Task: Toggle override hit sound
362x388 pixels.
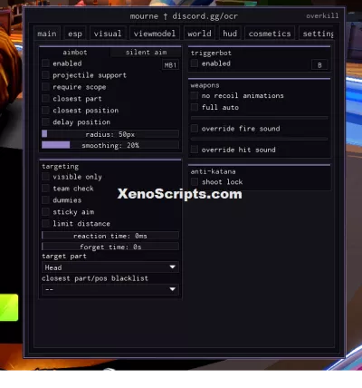Action: [195, 150]
